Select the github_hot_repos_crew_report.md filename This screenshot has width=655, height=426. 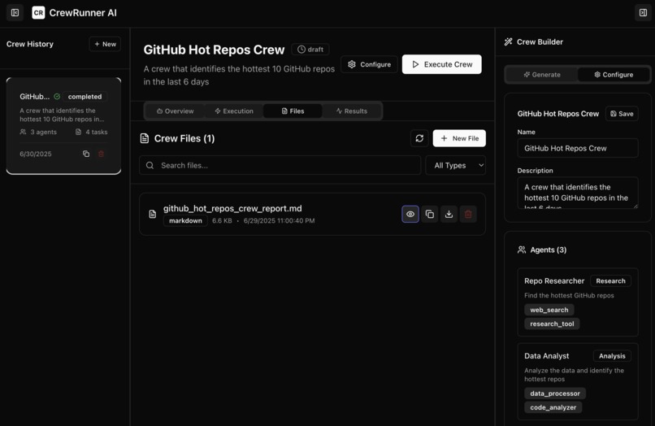click(x=232, y=208)
